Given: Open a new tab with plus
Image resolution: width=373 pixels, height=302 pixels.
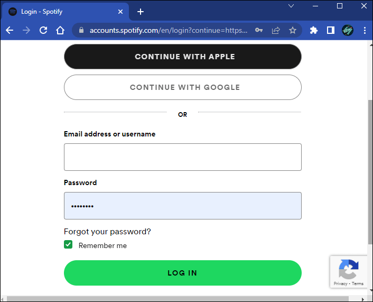Looking at the screenshot, I should (141, 12).
